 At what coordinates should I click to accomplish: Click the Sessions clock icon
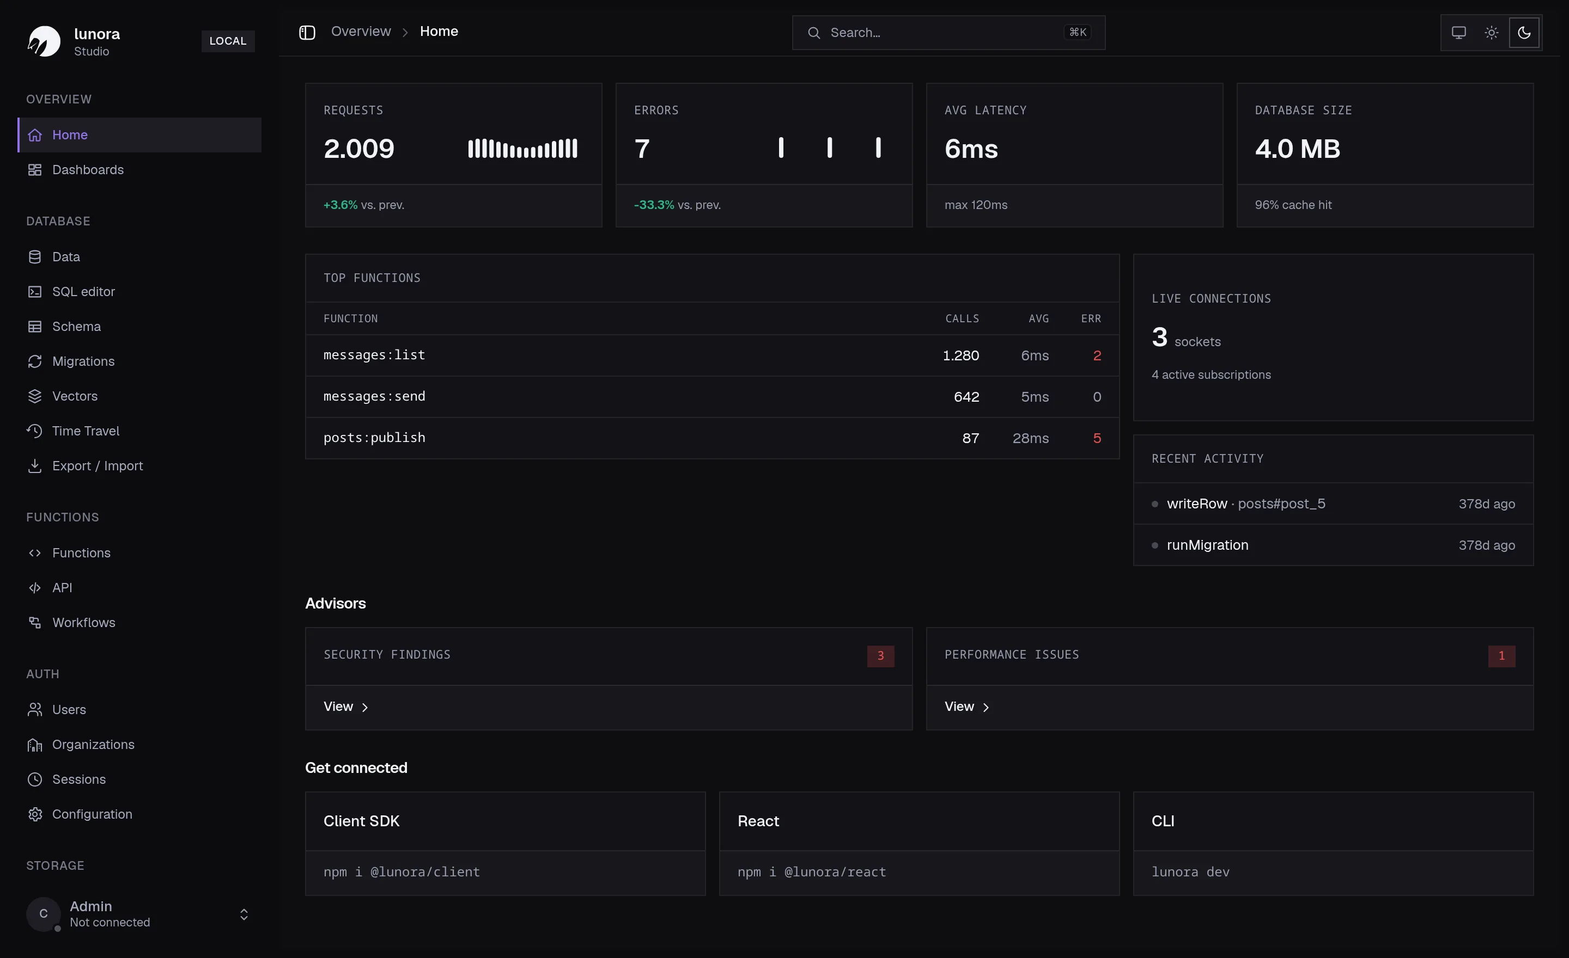pos(35,779)
